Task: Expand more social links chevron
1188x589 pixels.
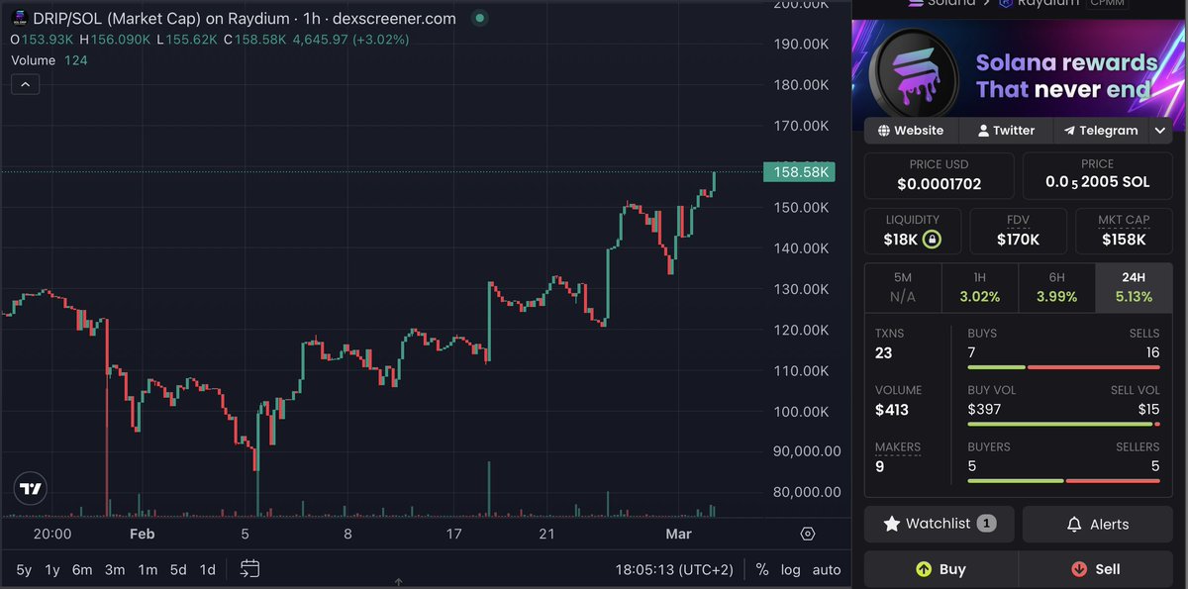Action: click(1161, 131)
